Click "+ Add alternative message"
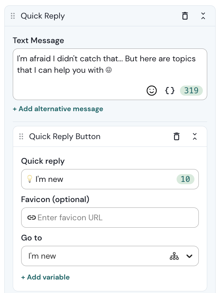Screen dimensions: 222x293 [x=58, y=109]
